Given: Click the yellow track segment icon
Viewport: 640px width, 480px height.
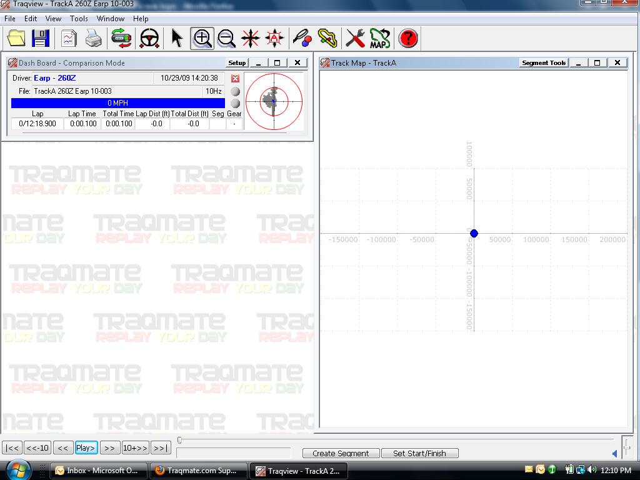Looking at the screenshot, I should (327, 38).
